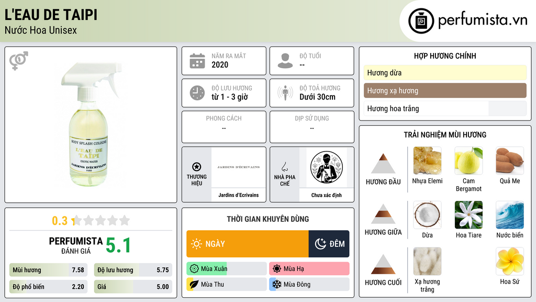
Task: Click the Giá 5.00 score bar
Action: pyautogui.click(x=133, y=287)
